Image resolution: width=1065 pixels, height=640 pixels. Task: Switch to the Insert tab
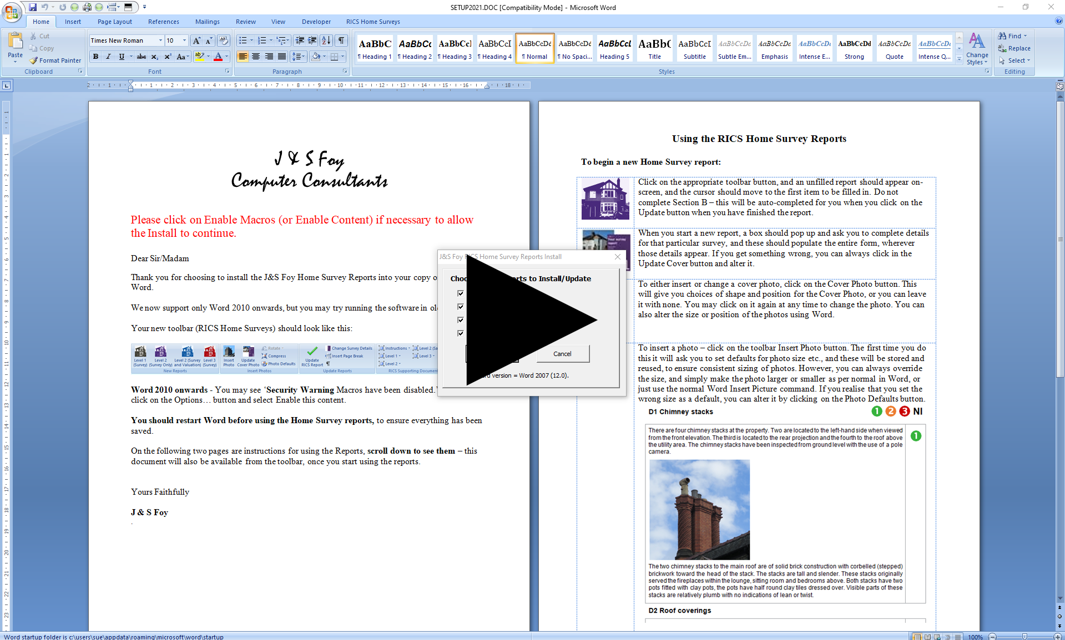(x=73, y=22)
